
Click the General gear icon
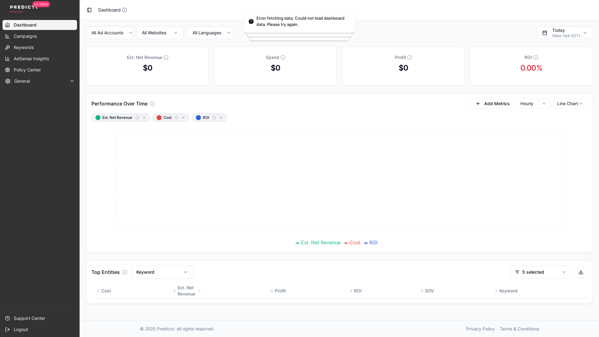click(x=8, y=81)
